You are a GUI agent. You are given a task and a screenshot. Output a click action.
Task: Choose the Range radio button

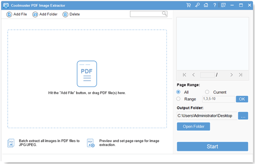pos(178,99)
